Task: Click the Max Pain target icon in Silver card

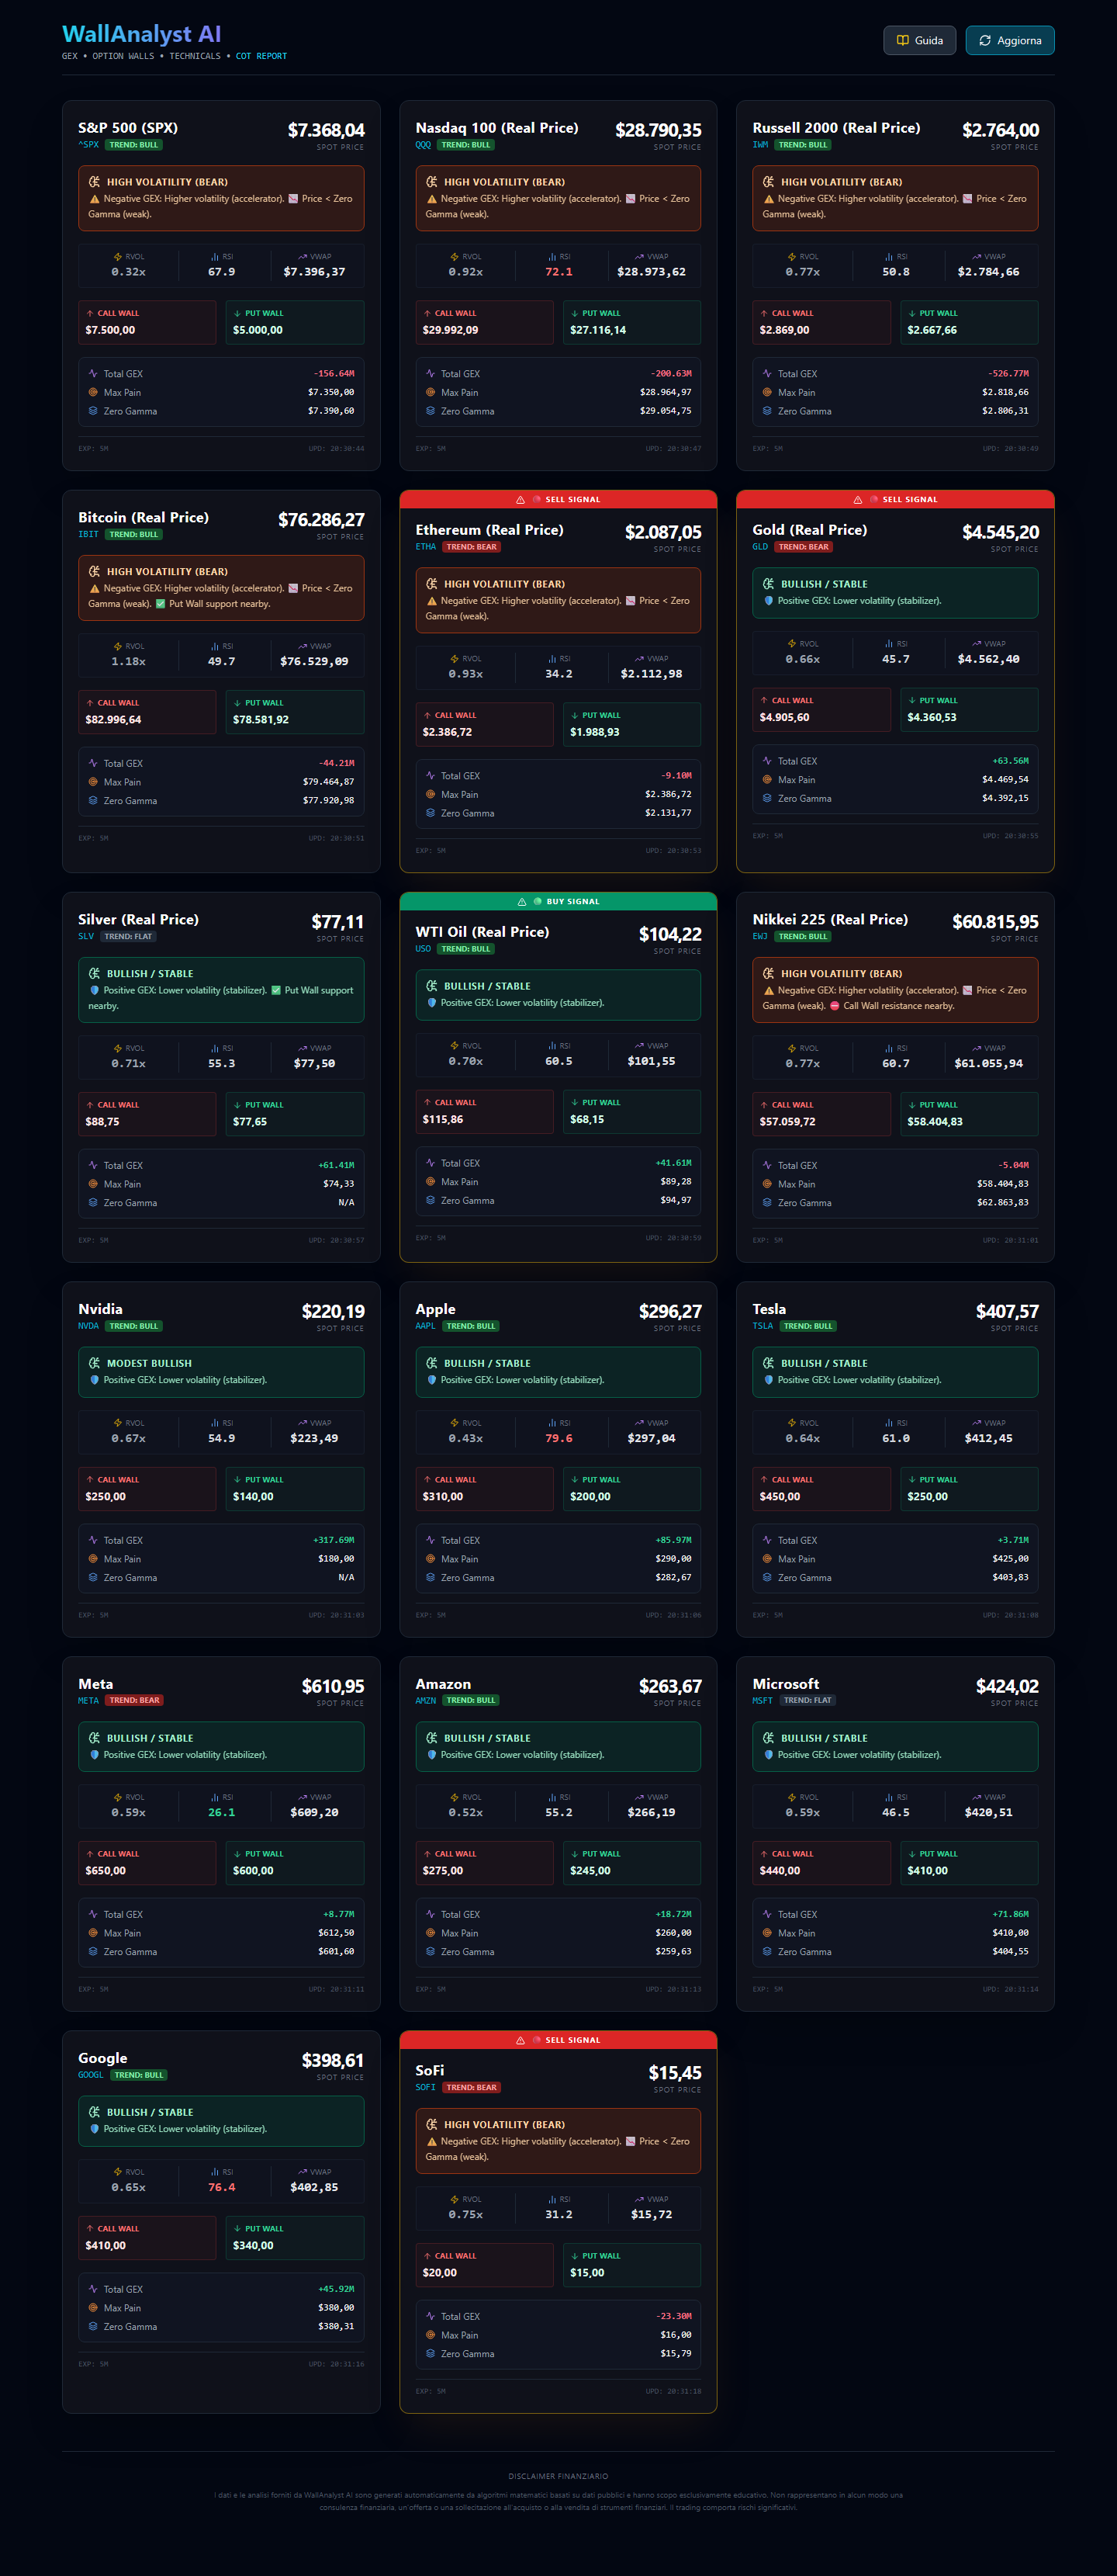Action: (93, 1184)
